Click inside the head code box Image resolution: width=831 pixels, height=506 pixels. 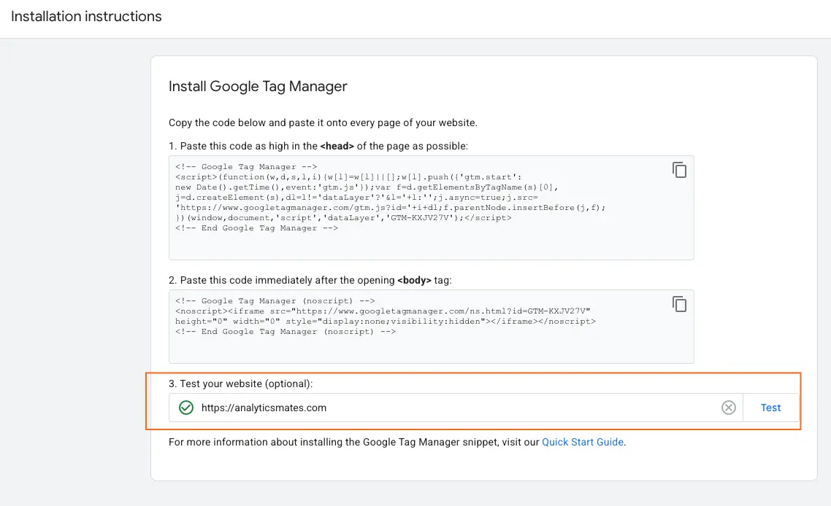pos(432,208)
